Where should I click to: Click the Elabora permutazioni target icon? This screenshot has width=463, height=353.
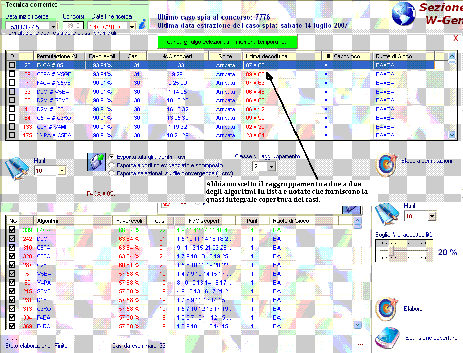(x=386, y=165)
